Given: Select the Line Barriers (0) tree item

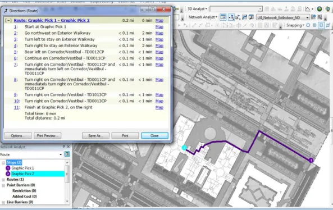Looking at the screenshot, I should click(20, 202).
